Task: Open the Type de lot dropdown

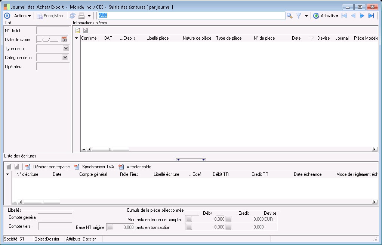Action: 66,48
